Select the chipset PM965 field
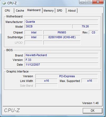The height and width of the screenshot is (117, 106). tap(62, 32)
